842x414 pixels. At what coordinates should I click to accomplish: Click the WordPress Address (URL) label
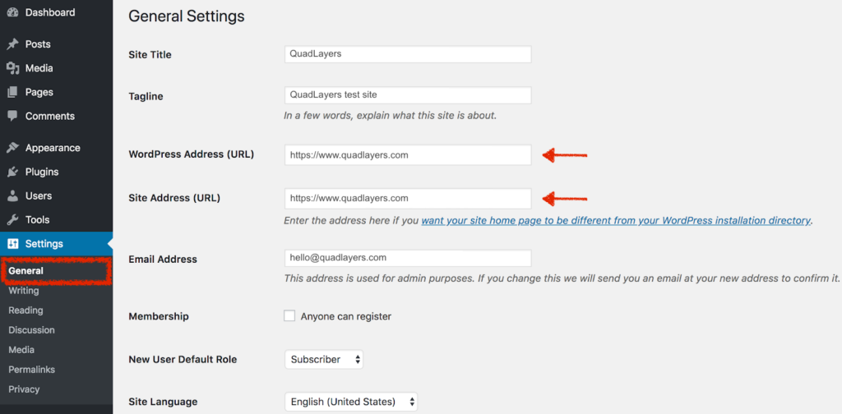(191, 154)
